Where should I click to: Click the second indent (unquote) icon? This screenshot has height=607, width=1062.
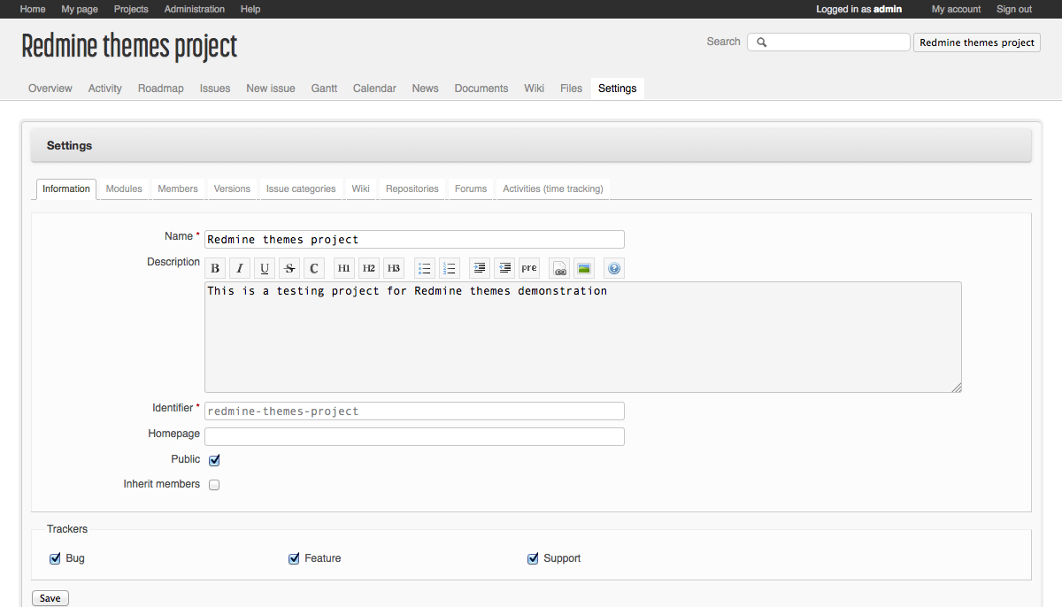point(504,268)
